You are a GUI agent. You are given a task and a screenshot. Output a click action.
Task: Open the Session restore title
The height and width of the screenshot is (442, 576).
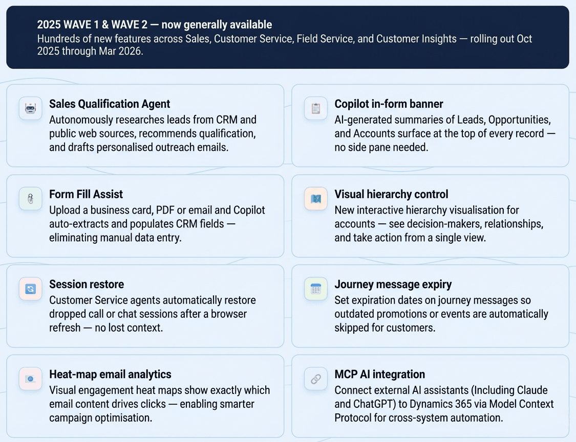click(x=87, y=284)
